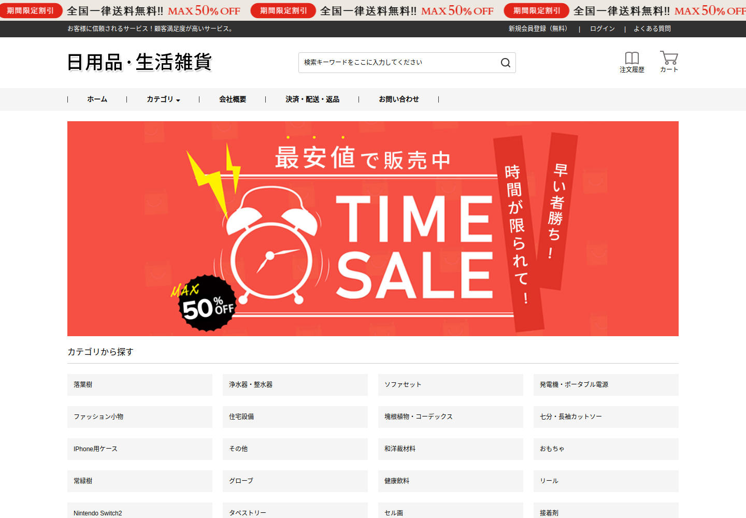The image size is (746, 518).
Task: Open the 健康飲料 category
Action: (451, 481)
